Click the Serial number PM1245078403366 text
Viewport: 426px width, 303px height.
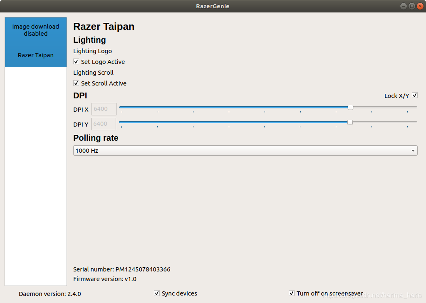click(x=122, y=269)
